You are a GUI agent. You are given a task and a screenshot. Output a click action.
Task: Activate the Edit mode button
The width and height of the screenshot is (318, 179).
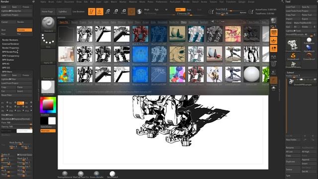tap(91, 11)
